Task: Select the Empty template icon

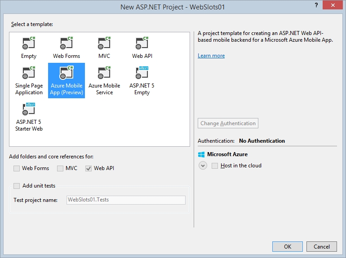Action: tap(29, 43)
